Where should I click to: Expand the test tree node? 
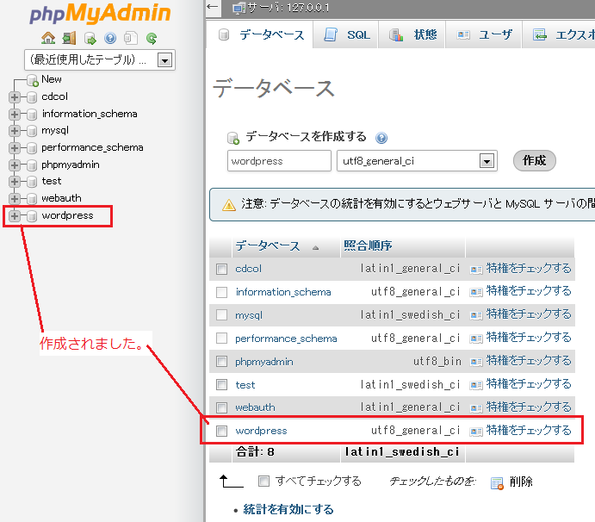[15, 182]
